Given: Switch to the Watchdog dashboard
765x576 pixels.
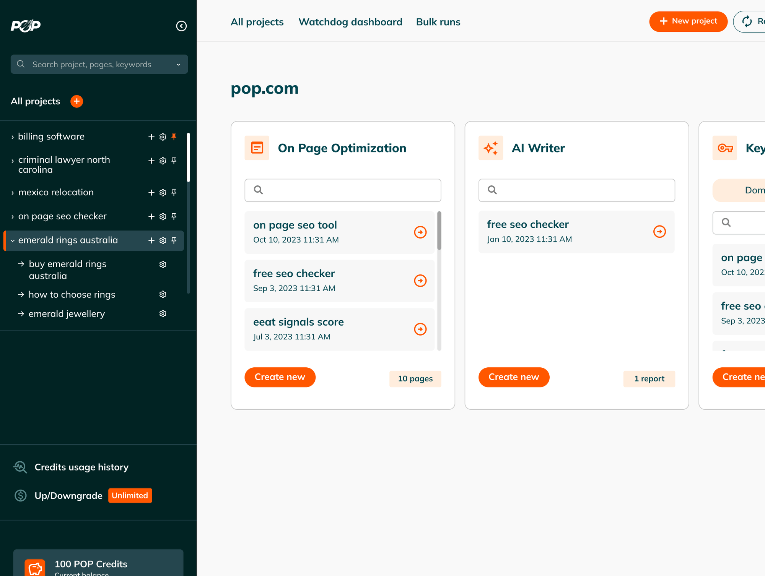Looking at the screenshot, I should click(x=350, y=22).
